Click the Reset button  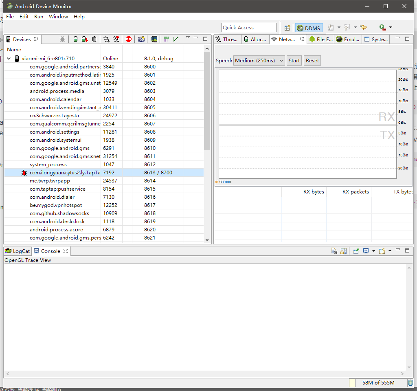click(312, 61)
